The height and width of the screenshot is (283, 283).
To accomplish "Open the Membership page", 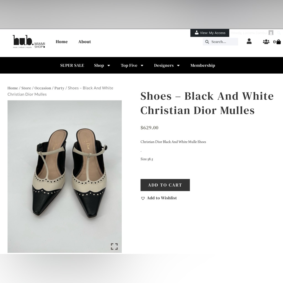I will tap(203, 65).
